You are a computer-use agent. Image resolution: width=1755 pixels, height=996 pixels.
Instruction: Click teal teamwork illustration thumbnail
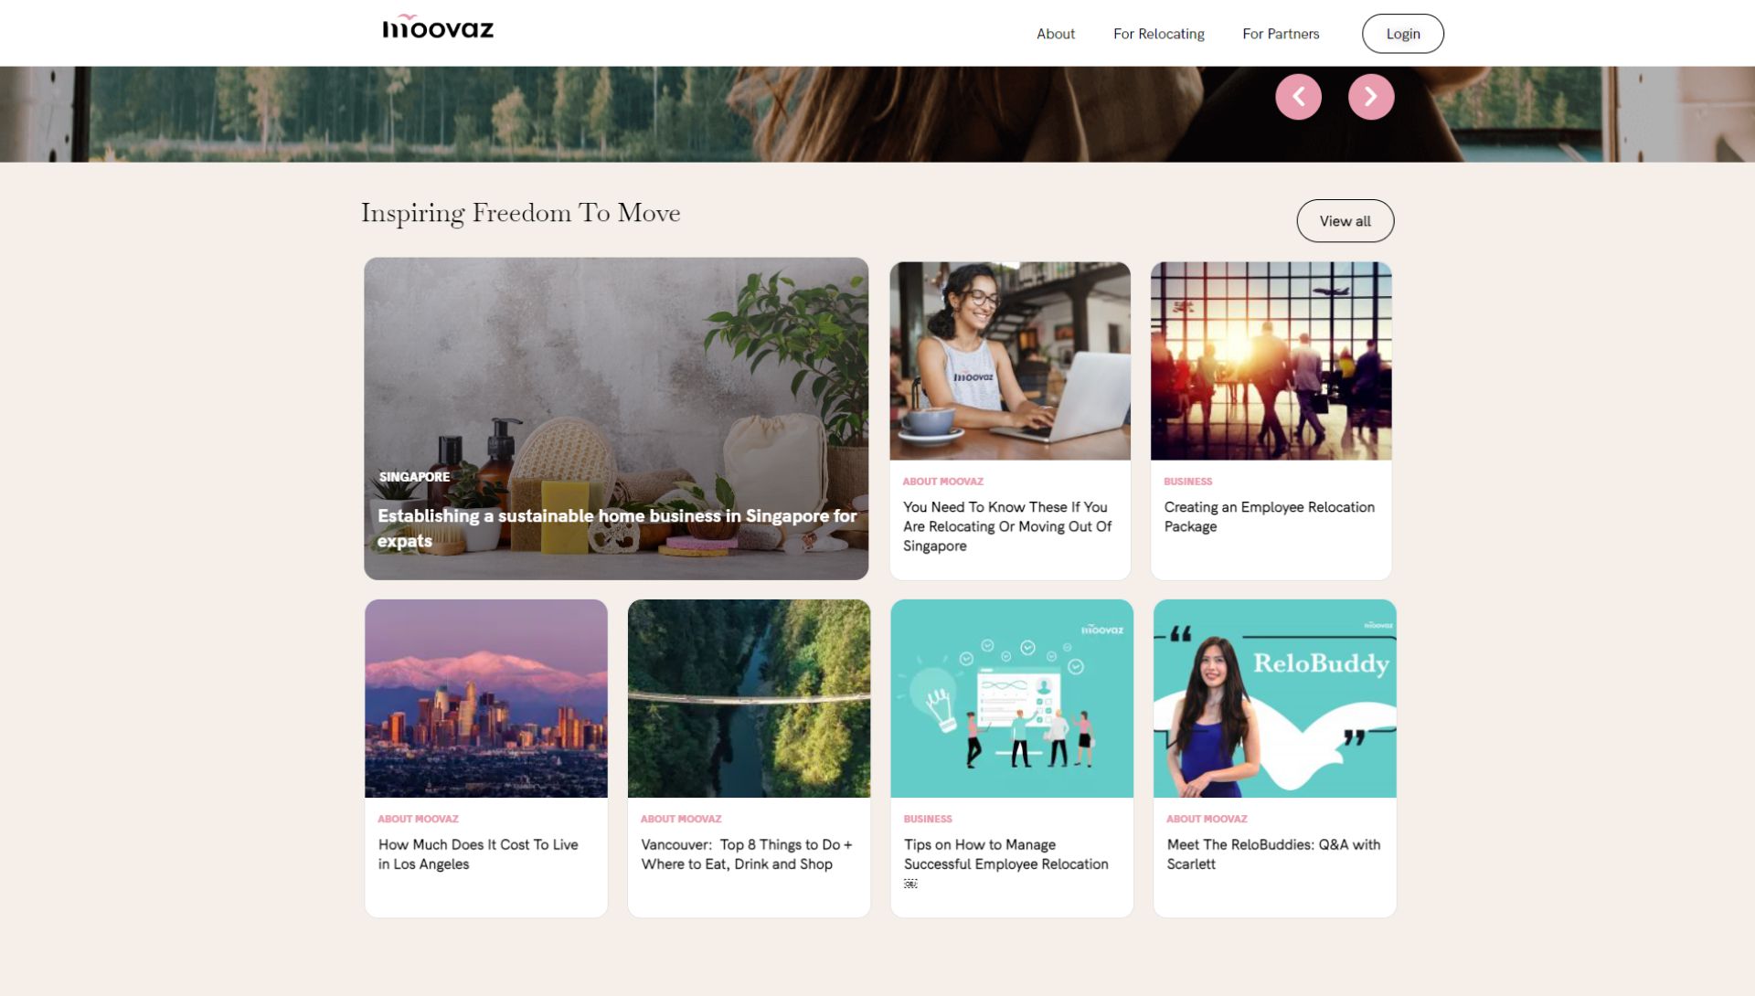pyautogui.click(x=1011, y=698)
